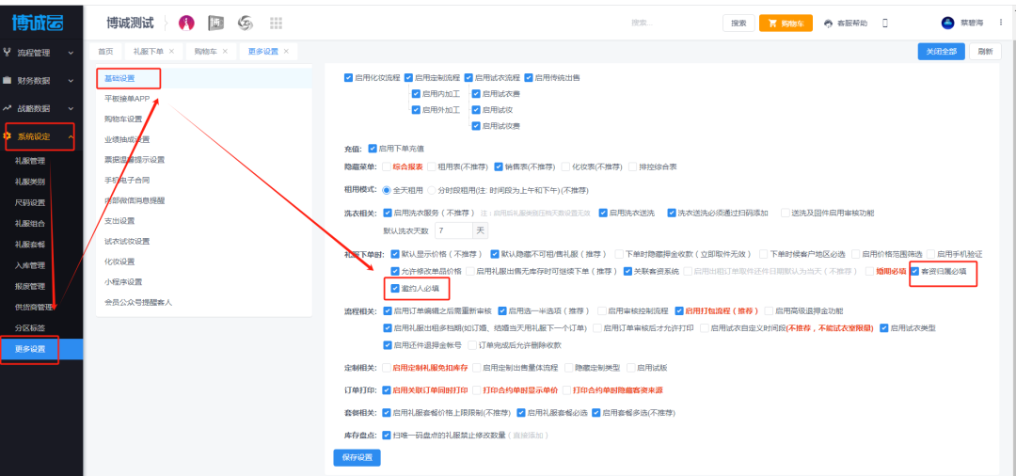Click the 刷新 button
The height and width of the screenshot is (476, 1016).
[985, 51]
